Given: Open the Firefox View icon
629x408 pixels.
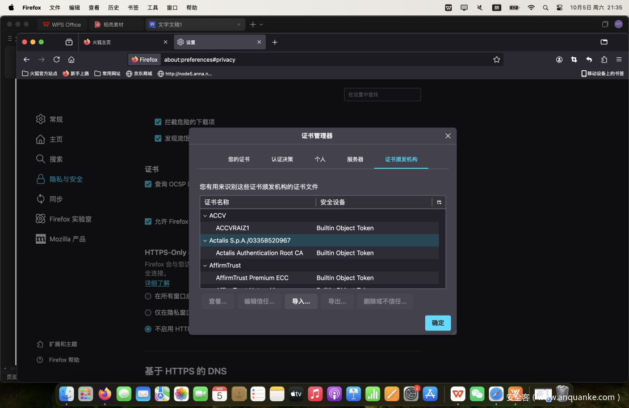Looking at the screenshot, I should point(69,42).
